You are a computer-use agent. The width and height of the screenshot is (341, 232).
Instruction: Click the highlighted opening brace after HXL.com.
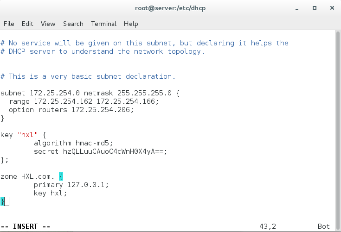pyautogui.click(x=61, y=176)
